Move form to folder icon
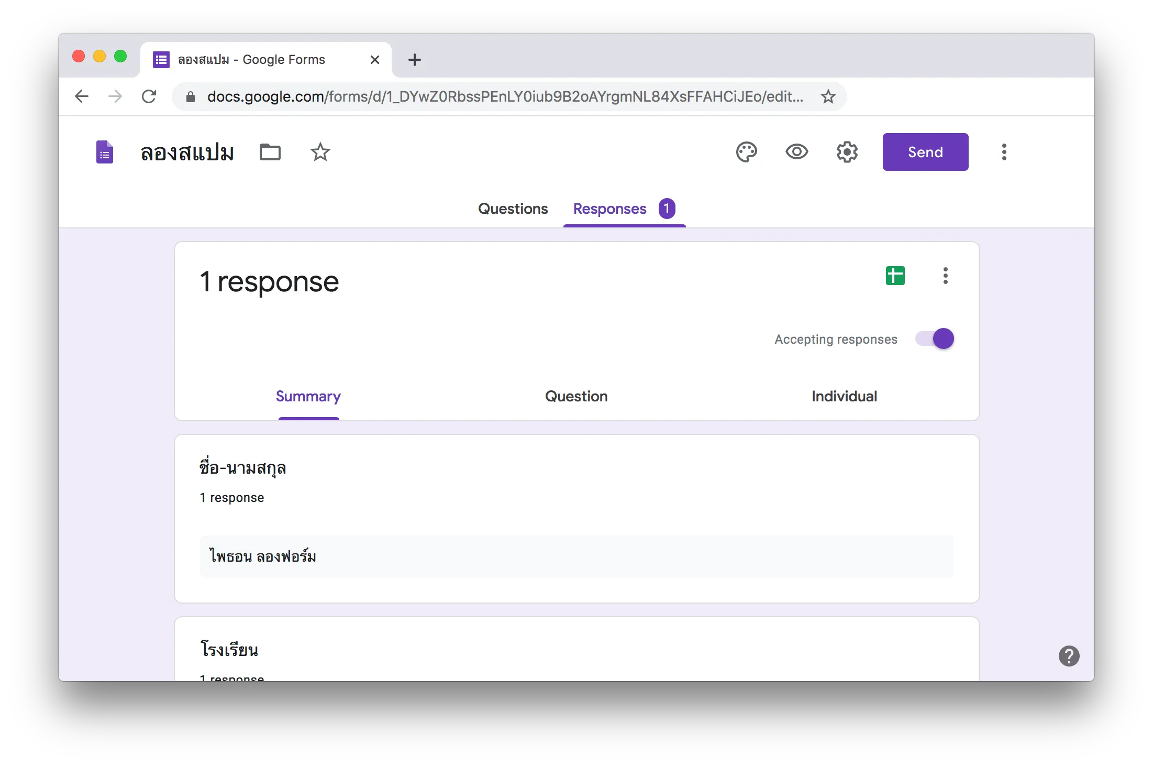This screenshot has width=1153, height=765. click(270, 152)
